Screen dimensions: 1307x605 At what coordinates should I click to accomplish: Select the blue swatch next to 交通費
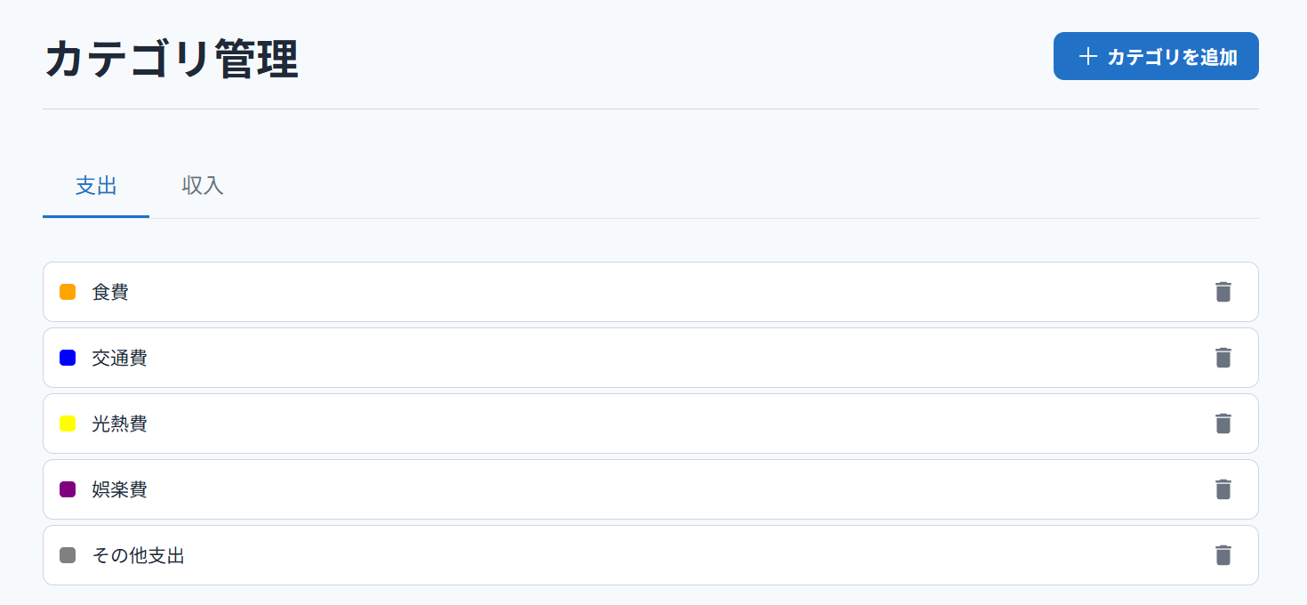tap(68, 358)
